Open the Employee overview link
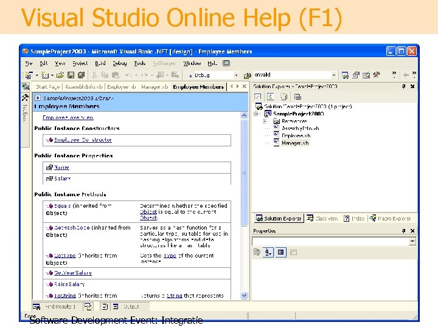 [x=68, y=117]
